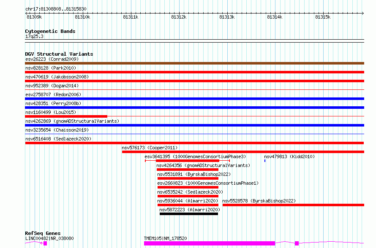
Task: Click the large magenta TMEM105 exon block
Action: (210, 243)
